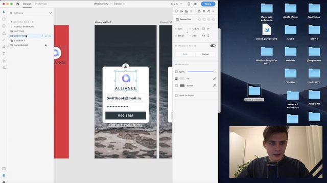Select the Artboard tool
The image size is (327, 183).
[4, 61]
